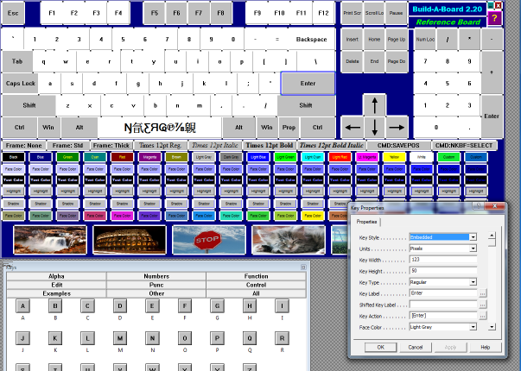Select the Properties tab in dialog

(365, 222)
